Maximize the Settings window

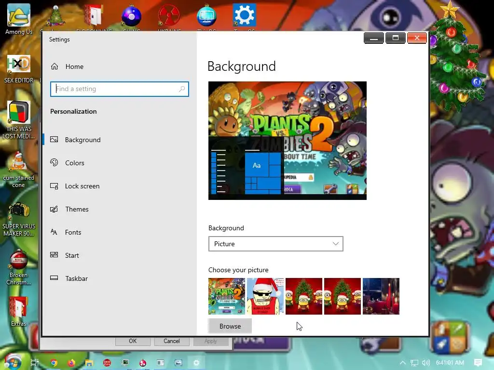[x=396, y=38]
